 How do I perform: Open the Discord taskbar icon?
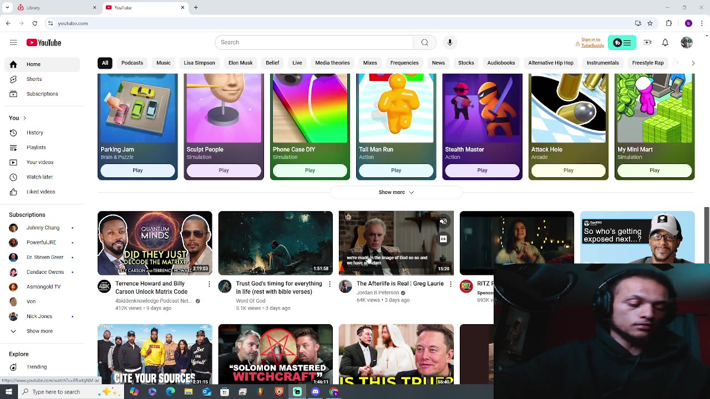coord(316,392)
